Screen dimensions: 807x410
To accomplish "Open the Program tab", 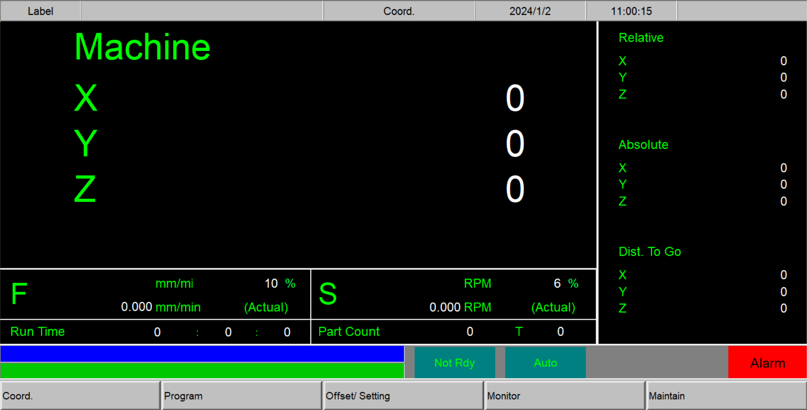I will pyautogui.click(x=242, y=396).
